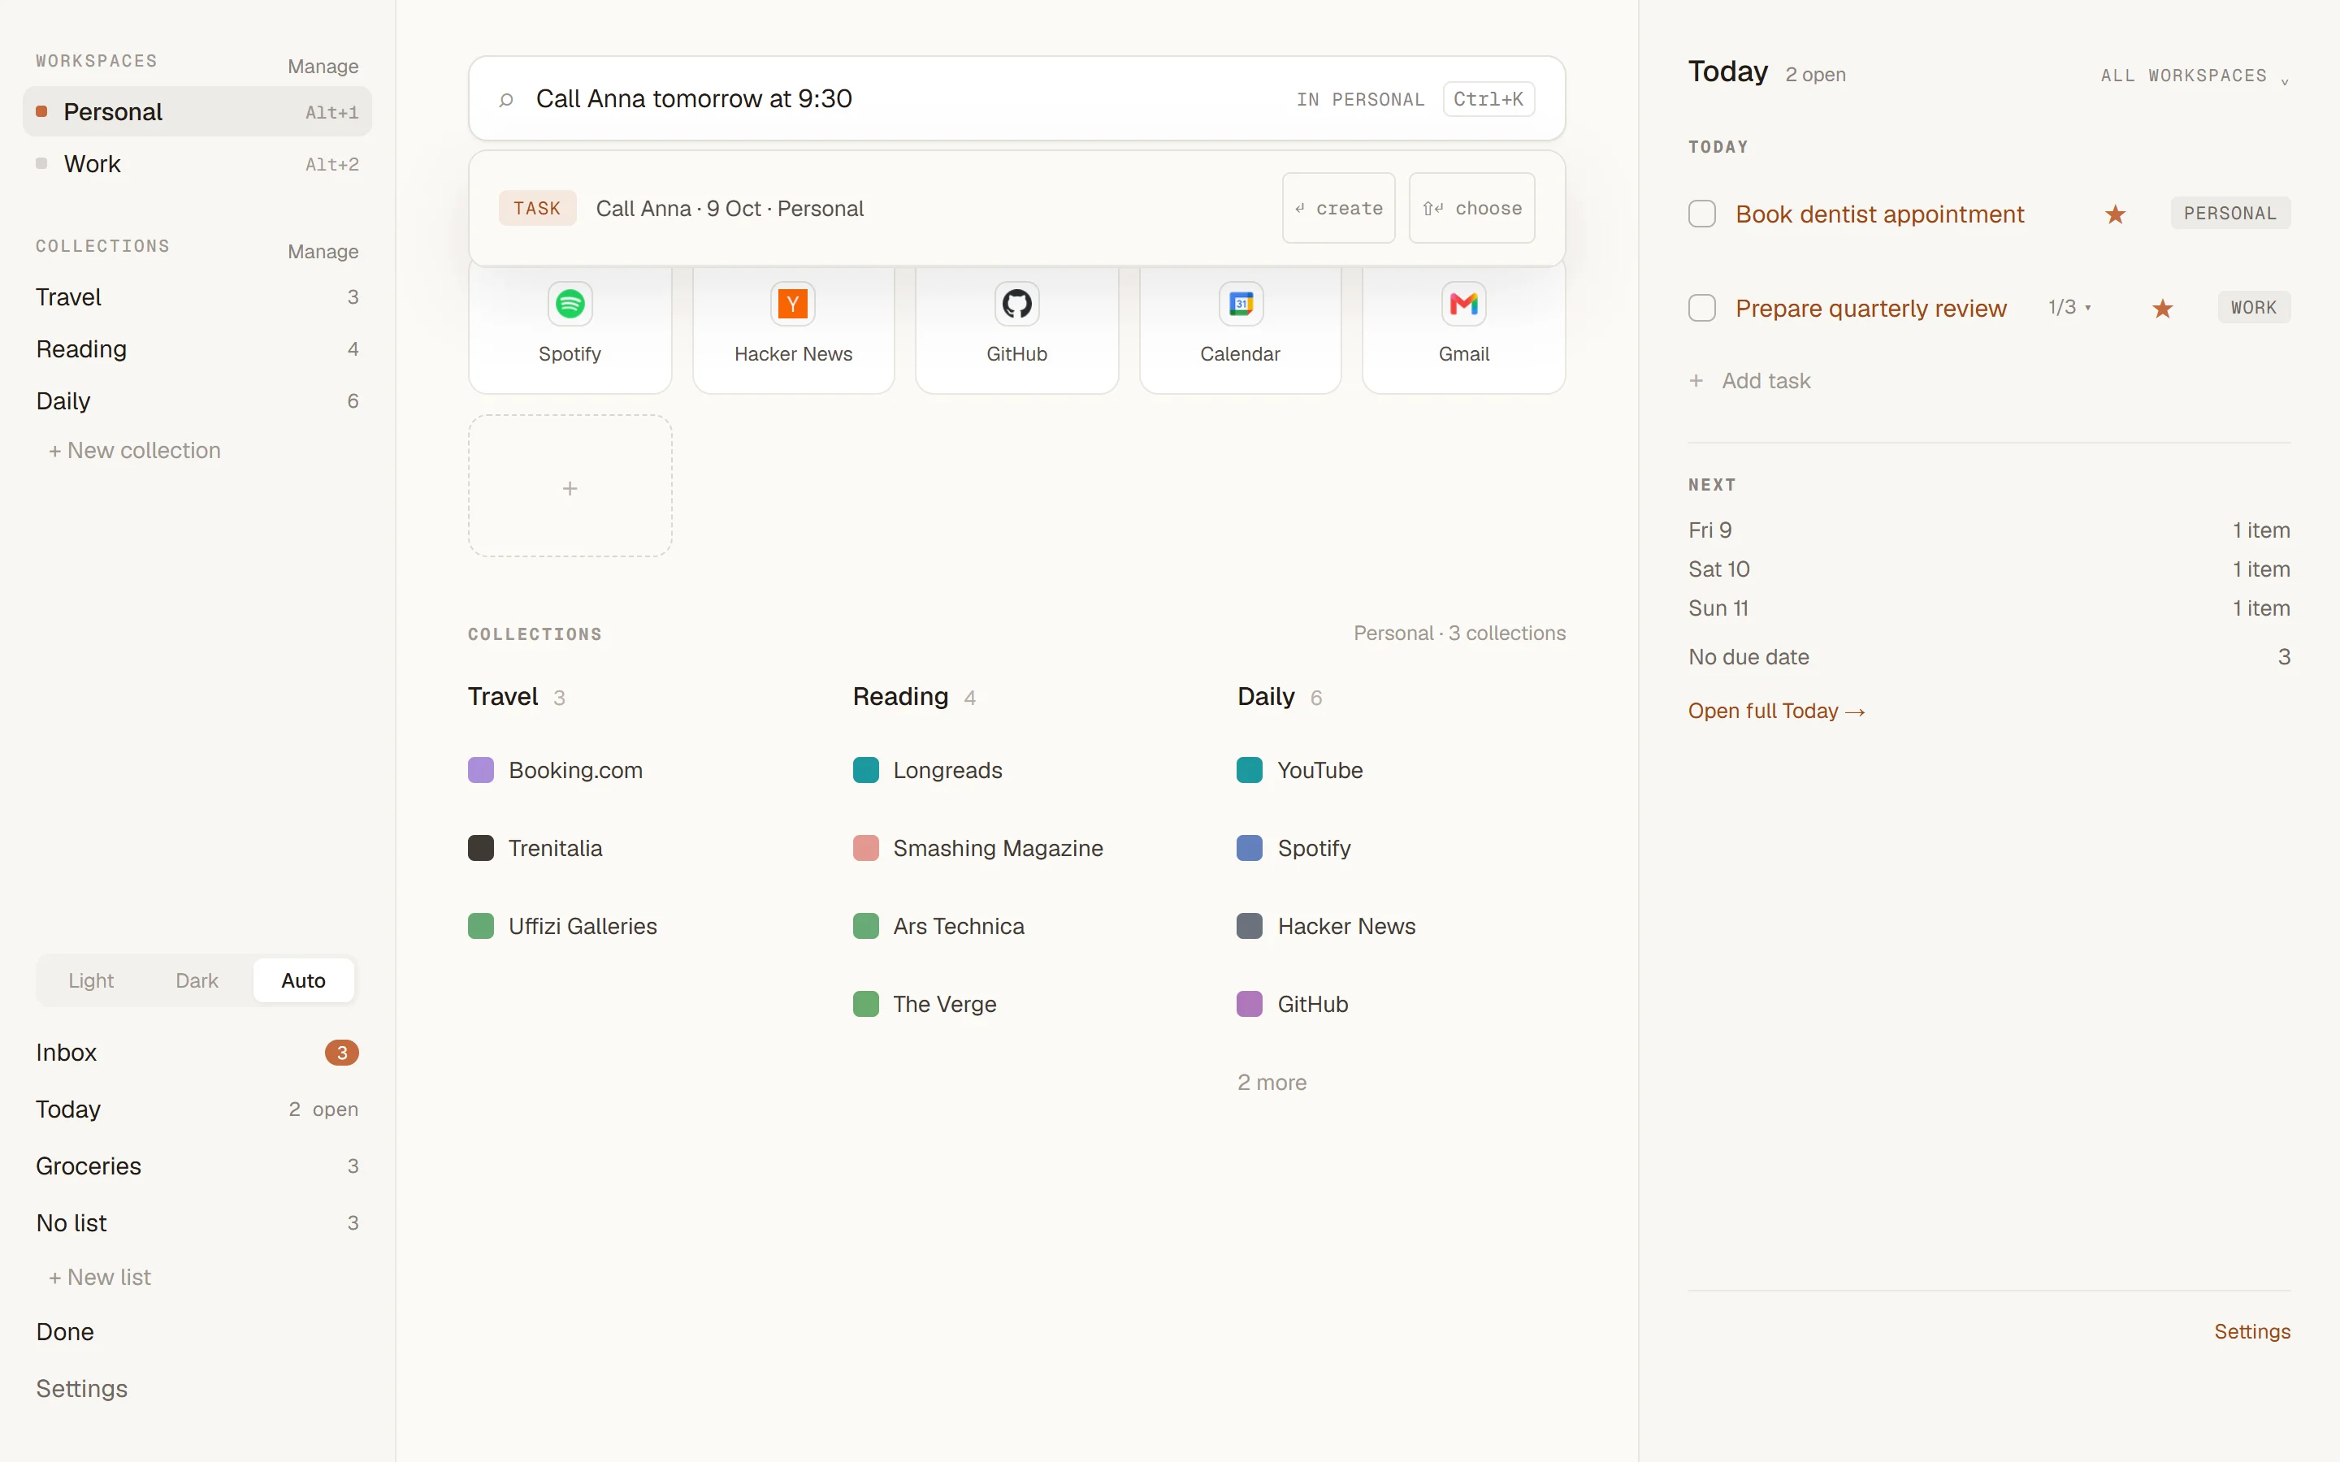This screenshot has width=2340, height=1462.
Task: Open Trenitalia bookmark
Action: tap(555, 848)
